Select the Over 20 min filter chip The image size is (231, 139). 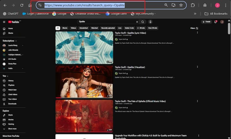click(x=153, y=28)
